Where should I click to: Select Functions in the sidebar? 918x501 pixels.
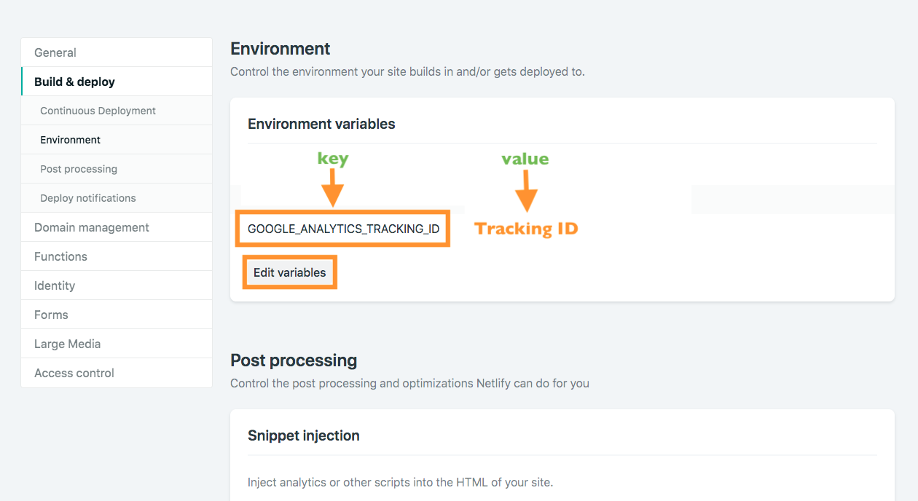pos(60,256)
